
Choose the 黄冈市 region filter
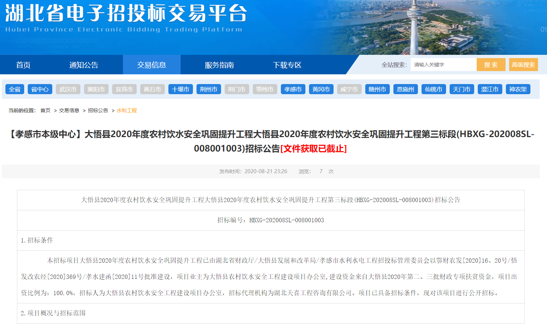click(x=321, y=89)
